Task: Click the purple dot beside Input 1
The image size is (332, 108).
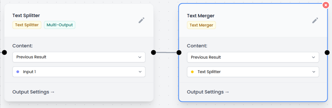Action: pos(18,72)
